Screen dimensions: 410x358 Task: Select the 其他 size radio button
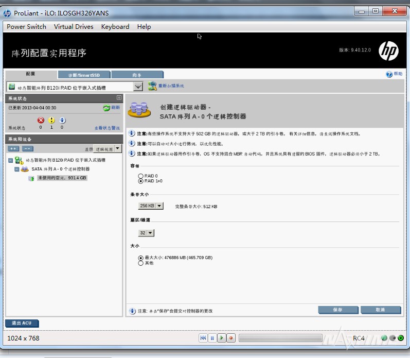[140, 263]
